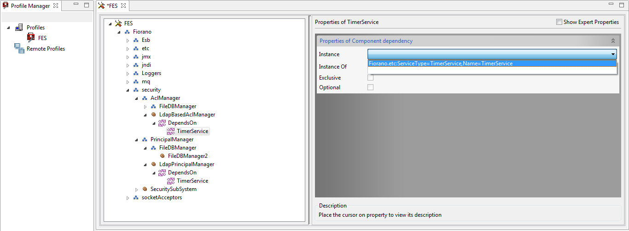Click the FES profile icon in Profile Manager
The image size is (629, 231).
pos(31,38)
